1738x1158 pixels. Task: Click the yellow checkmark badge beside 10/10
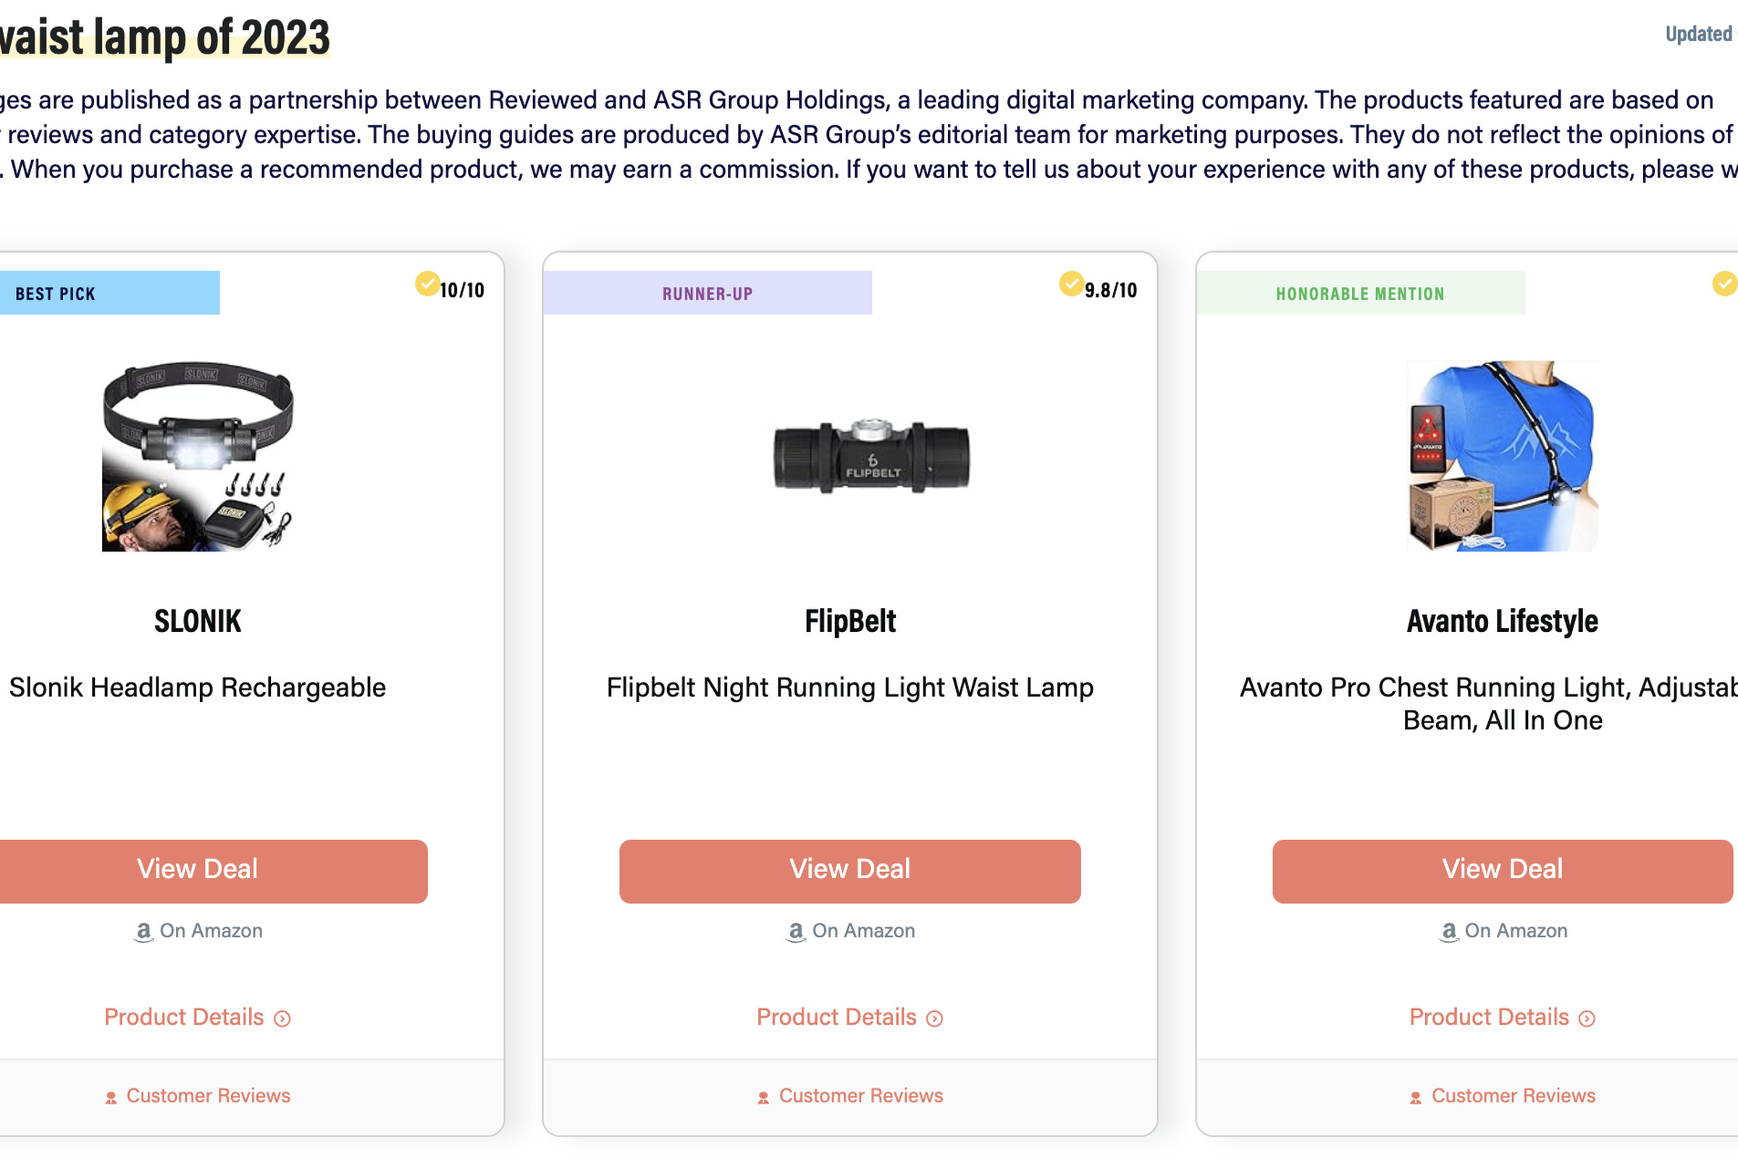click(427, 284)
